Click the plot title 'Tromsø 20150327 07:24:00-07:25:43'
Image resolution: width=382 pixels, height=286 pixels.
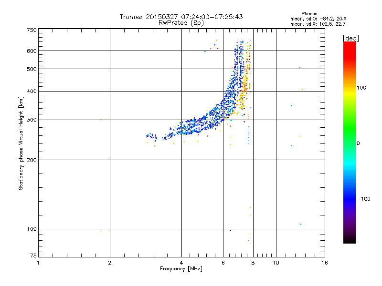tap(181, 17)
